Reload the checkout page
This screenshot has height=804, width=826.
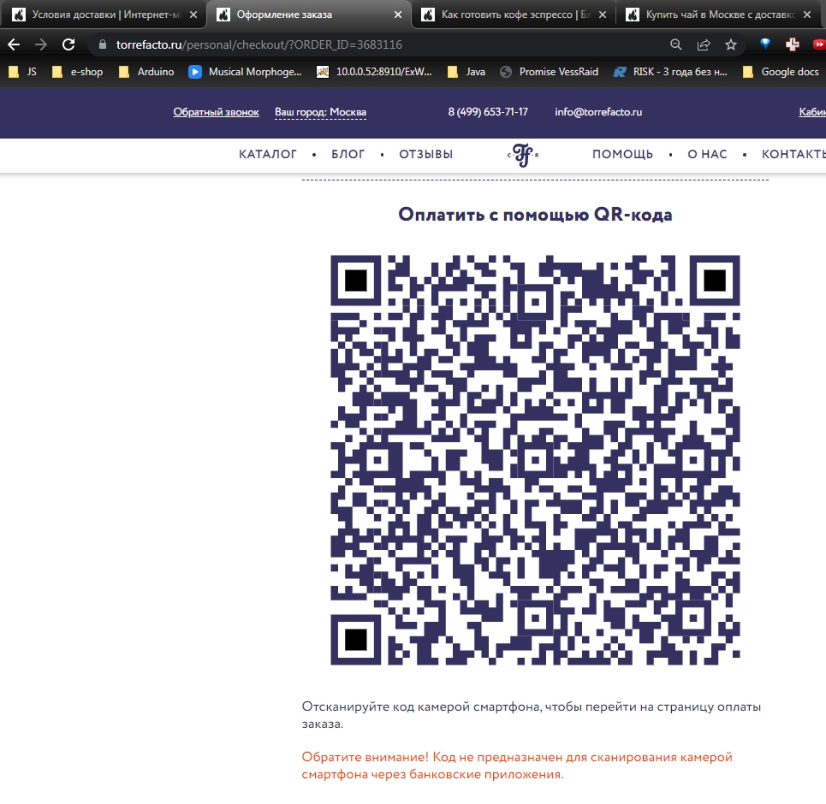tap(68, 44)
